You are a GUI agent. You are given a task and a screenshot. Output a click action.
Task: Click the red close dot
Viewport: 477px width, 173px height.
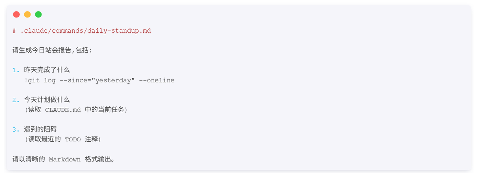[x=16, y=15]
